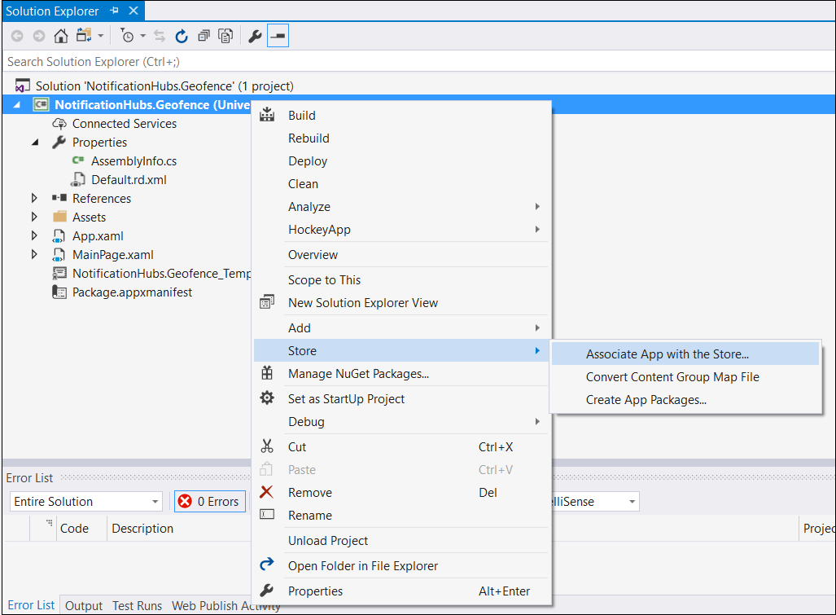Click the Set as StartUp Project gear icon

(x=267, y=397)
